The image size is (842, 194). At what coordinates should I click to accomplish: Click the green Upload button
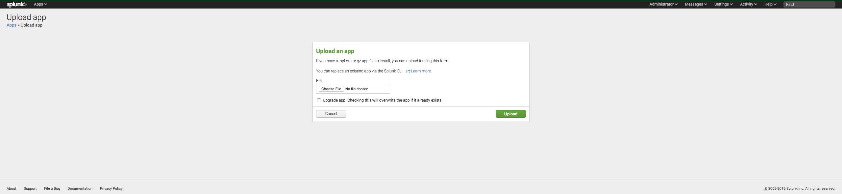[x=510, y=114]
